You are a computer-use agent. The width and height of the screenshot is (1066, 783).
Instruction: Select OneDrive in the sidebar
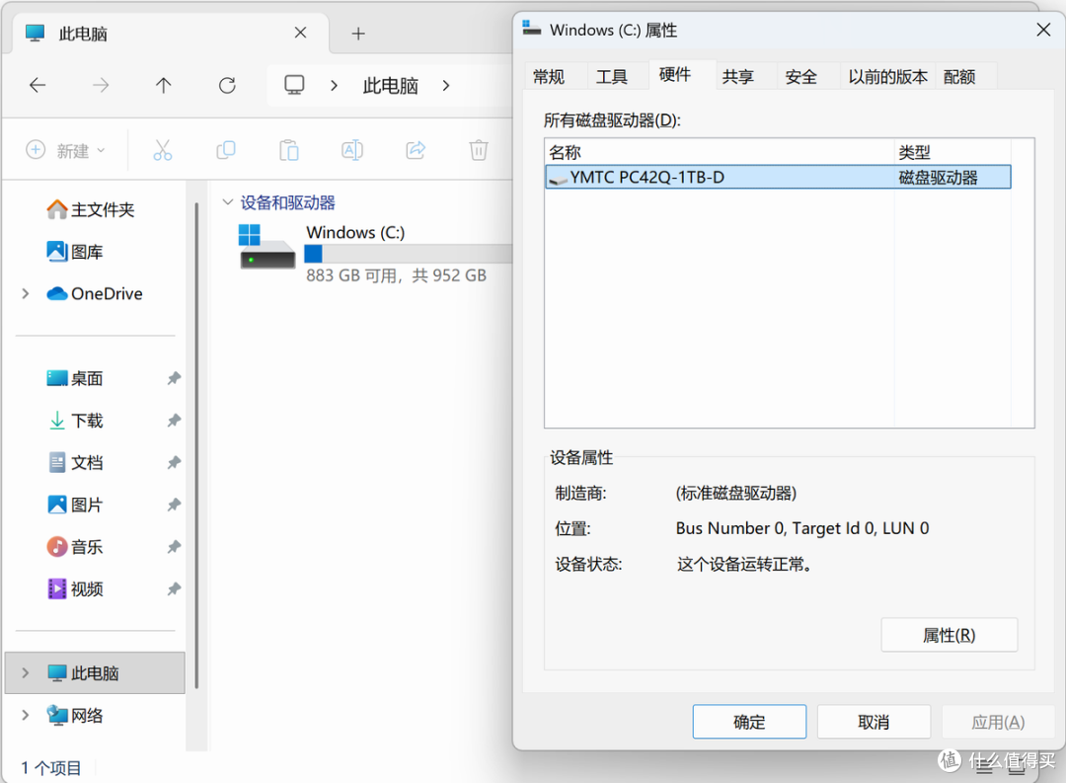[95, 294]
